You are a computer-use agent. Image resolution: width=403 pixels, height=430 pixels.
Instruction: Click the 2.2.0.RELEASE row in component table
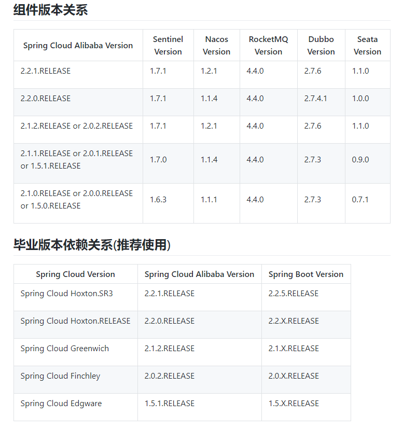pos(202,102)
